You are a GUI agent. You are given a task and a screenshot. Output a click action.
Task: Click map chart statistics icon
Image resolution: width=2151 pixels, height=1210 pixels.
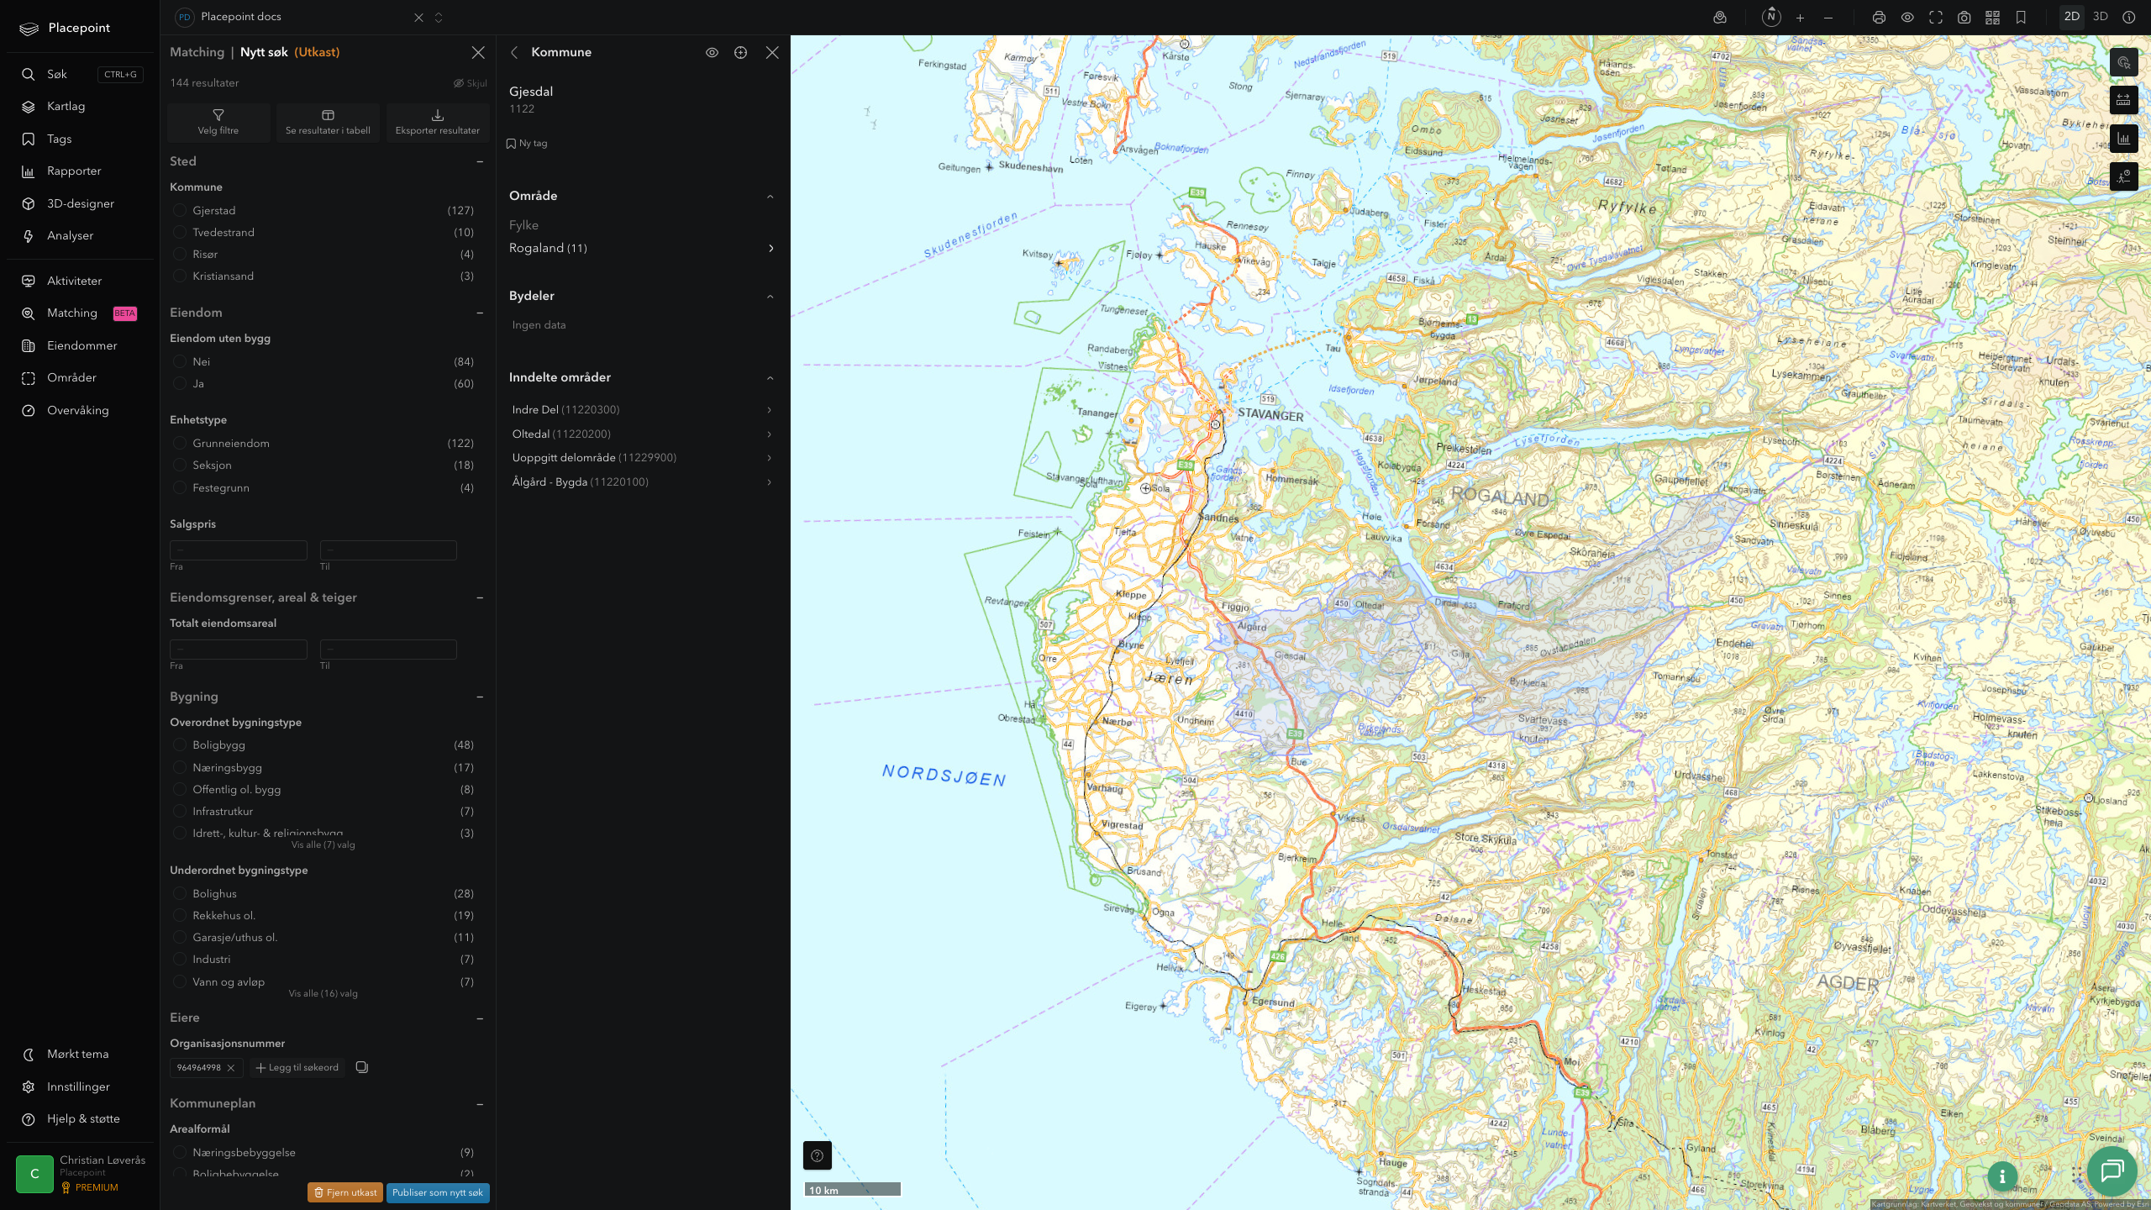pyautogui.click(x=2123, y=139)
